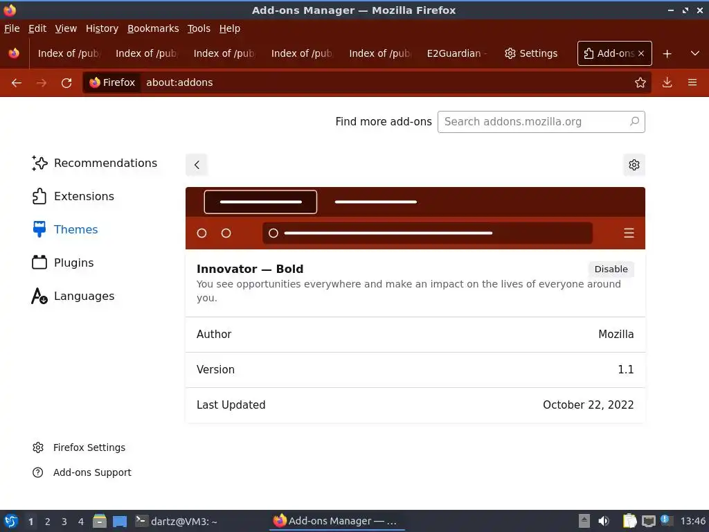Click the addons.mozilla.org search field
The image size is (709, 532).
[x=541, y=122]
